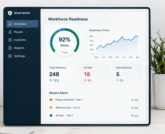This screenshot has height=134, width=165.
Task: Click the Mon data point on trend chart
Action: pos(96,49)
